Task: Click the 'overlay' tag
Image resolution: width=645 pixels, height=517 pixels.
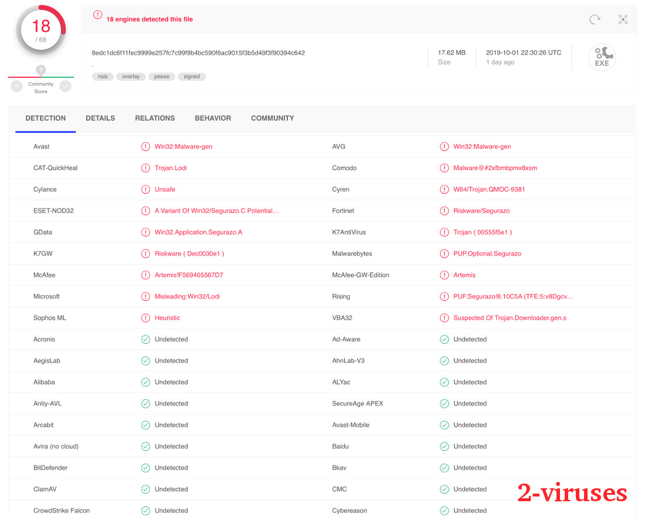Action: [x=131, y=76]
